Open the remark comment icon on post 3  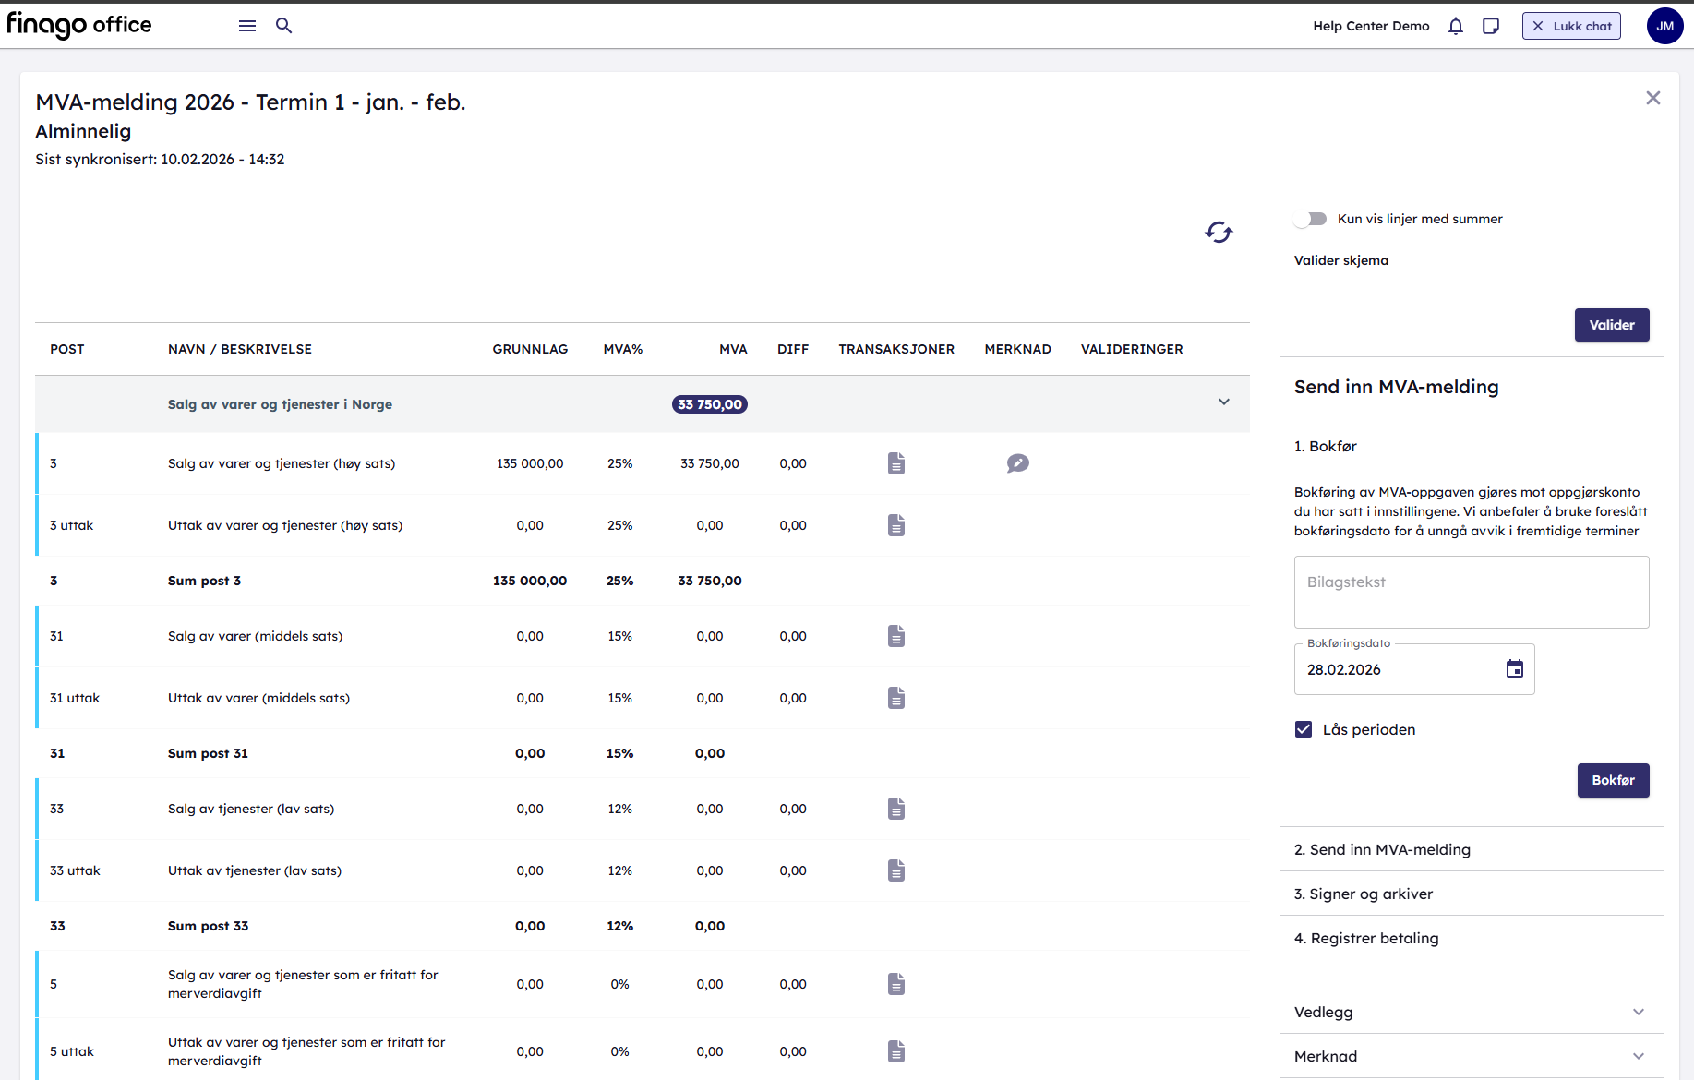pyautogui.click(x=1017, y=463)
